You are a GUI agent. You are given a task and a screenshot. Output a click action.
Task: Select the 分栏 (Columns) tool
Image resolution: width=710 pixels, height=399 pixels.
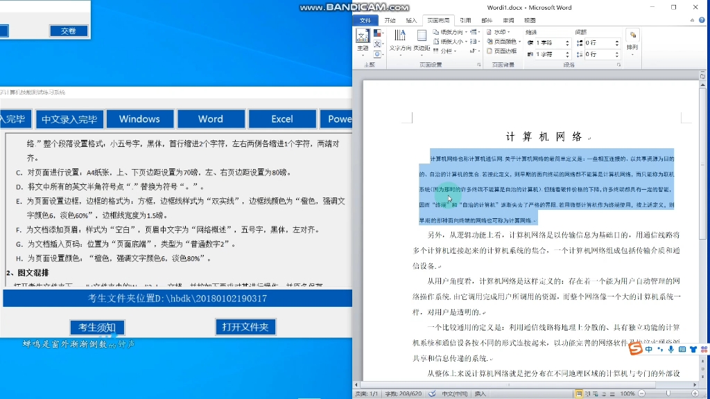[447, 52]
